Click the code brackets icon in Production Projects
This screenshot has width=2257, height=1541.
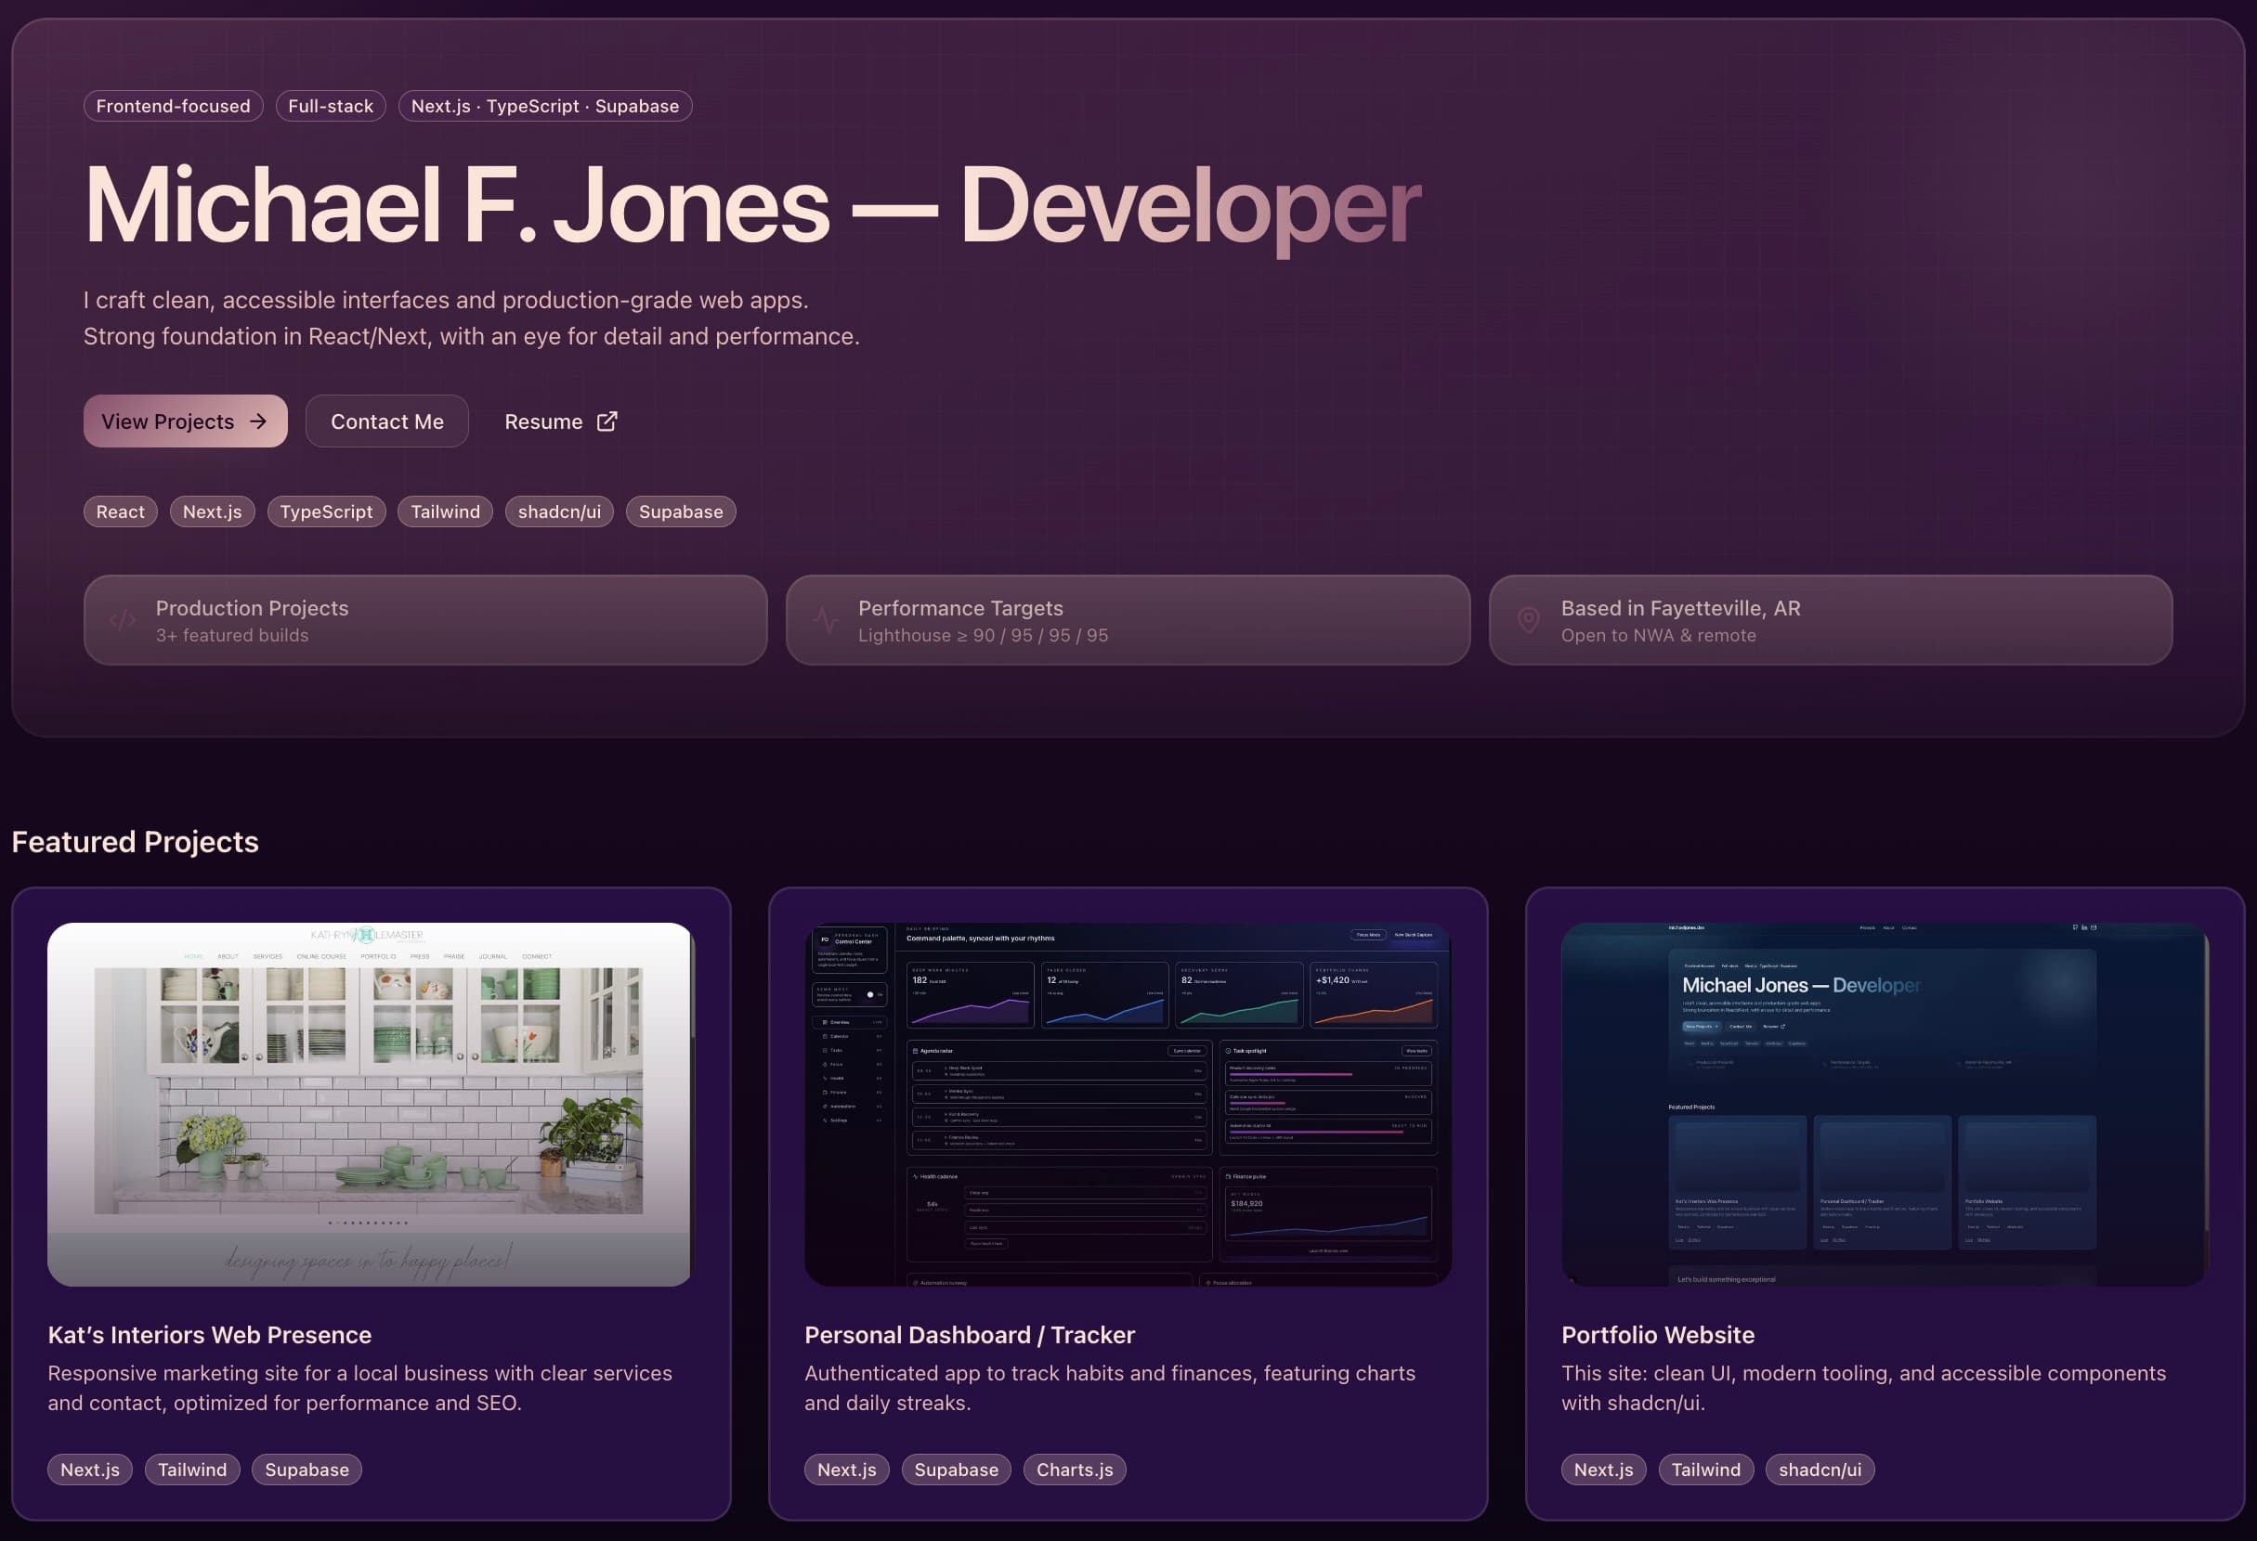point(123,620)
